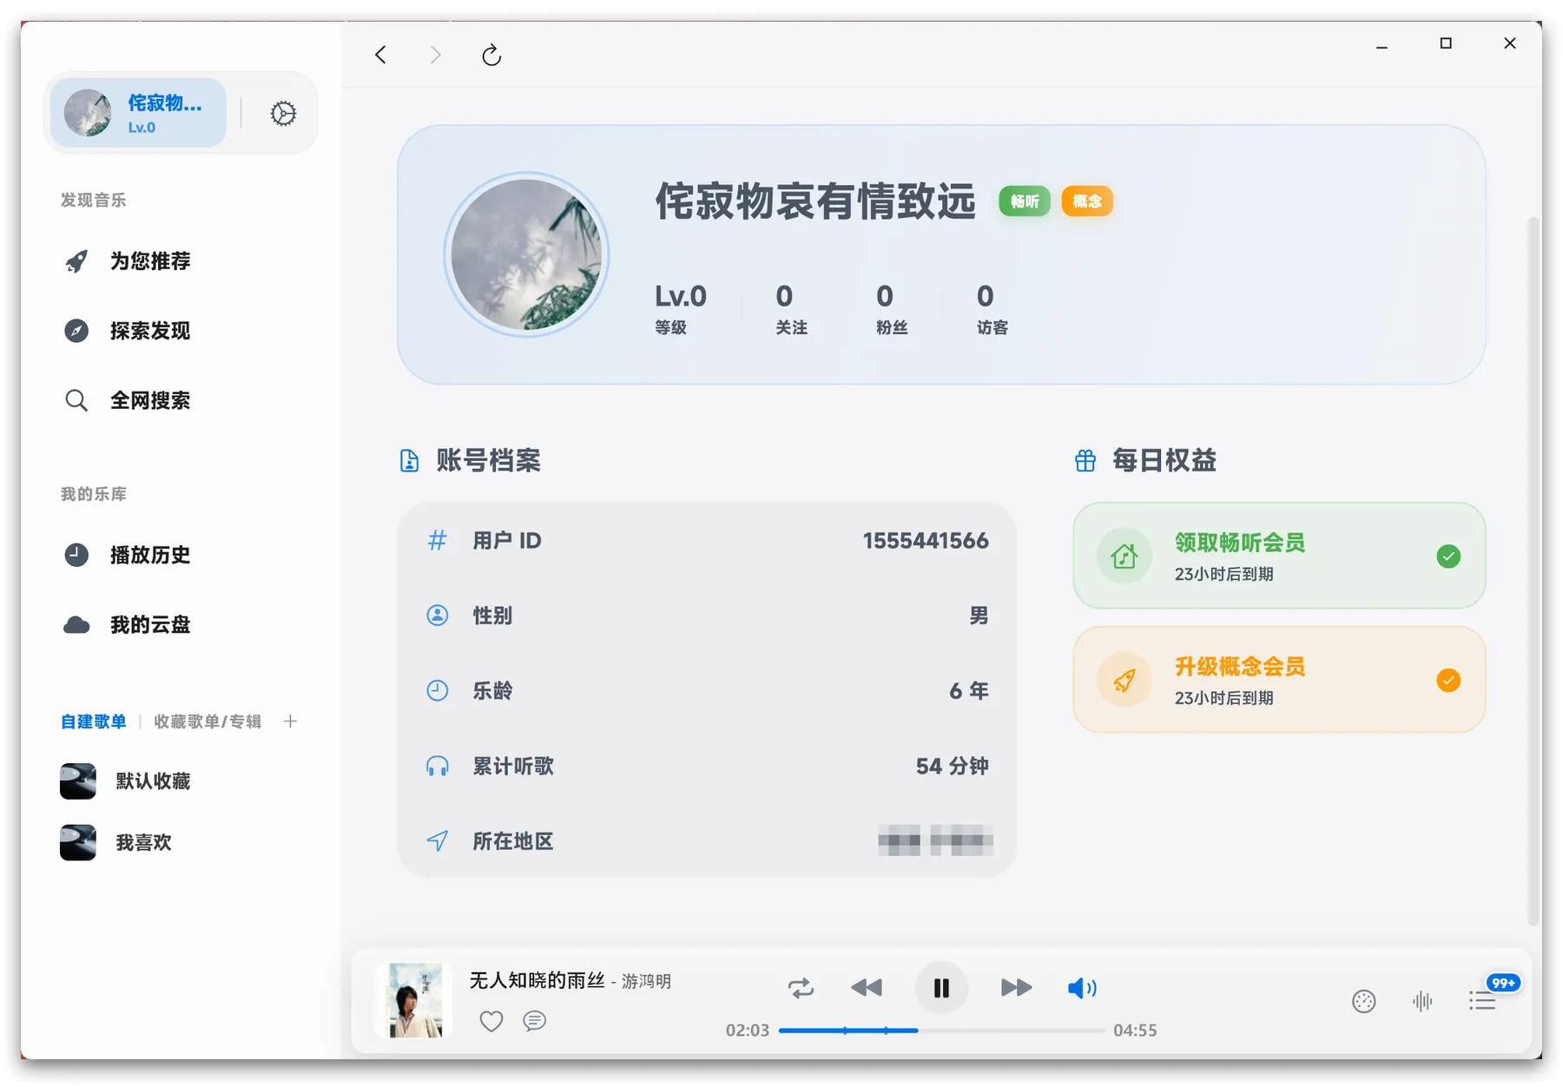Open comments for the playing song

535,1021
